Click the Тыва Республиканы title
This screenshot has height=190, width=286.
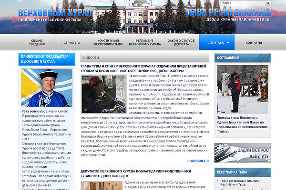[228, 13]
